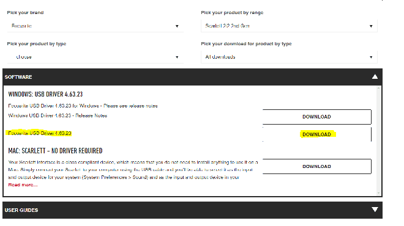
Task: Download the Windows USB Driver release notes
Action: 317,117
